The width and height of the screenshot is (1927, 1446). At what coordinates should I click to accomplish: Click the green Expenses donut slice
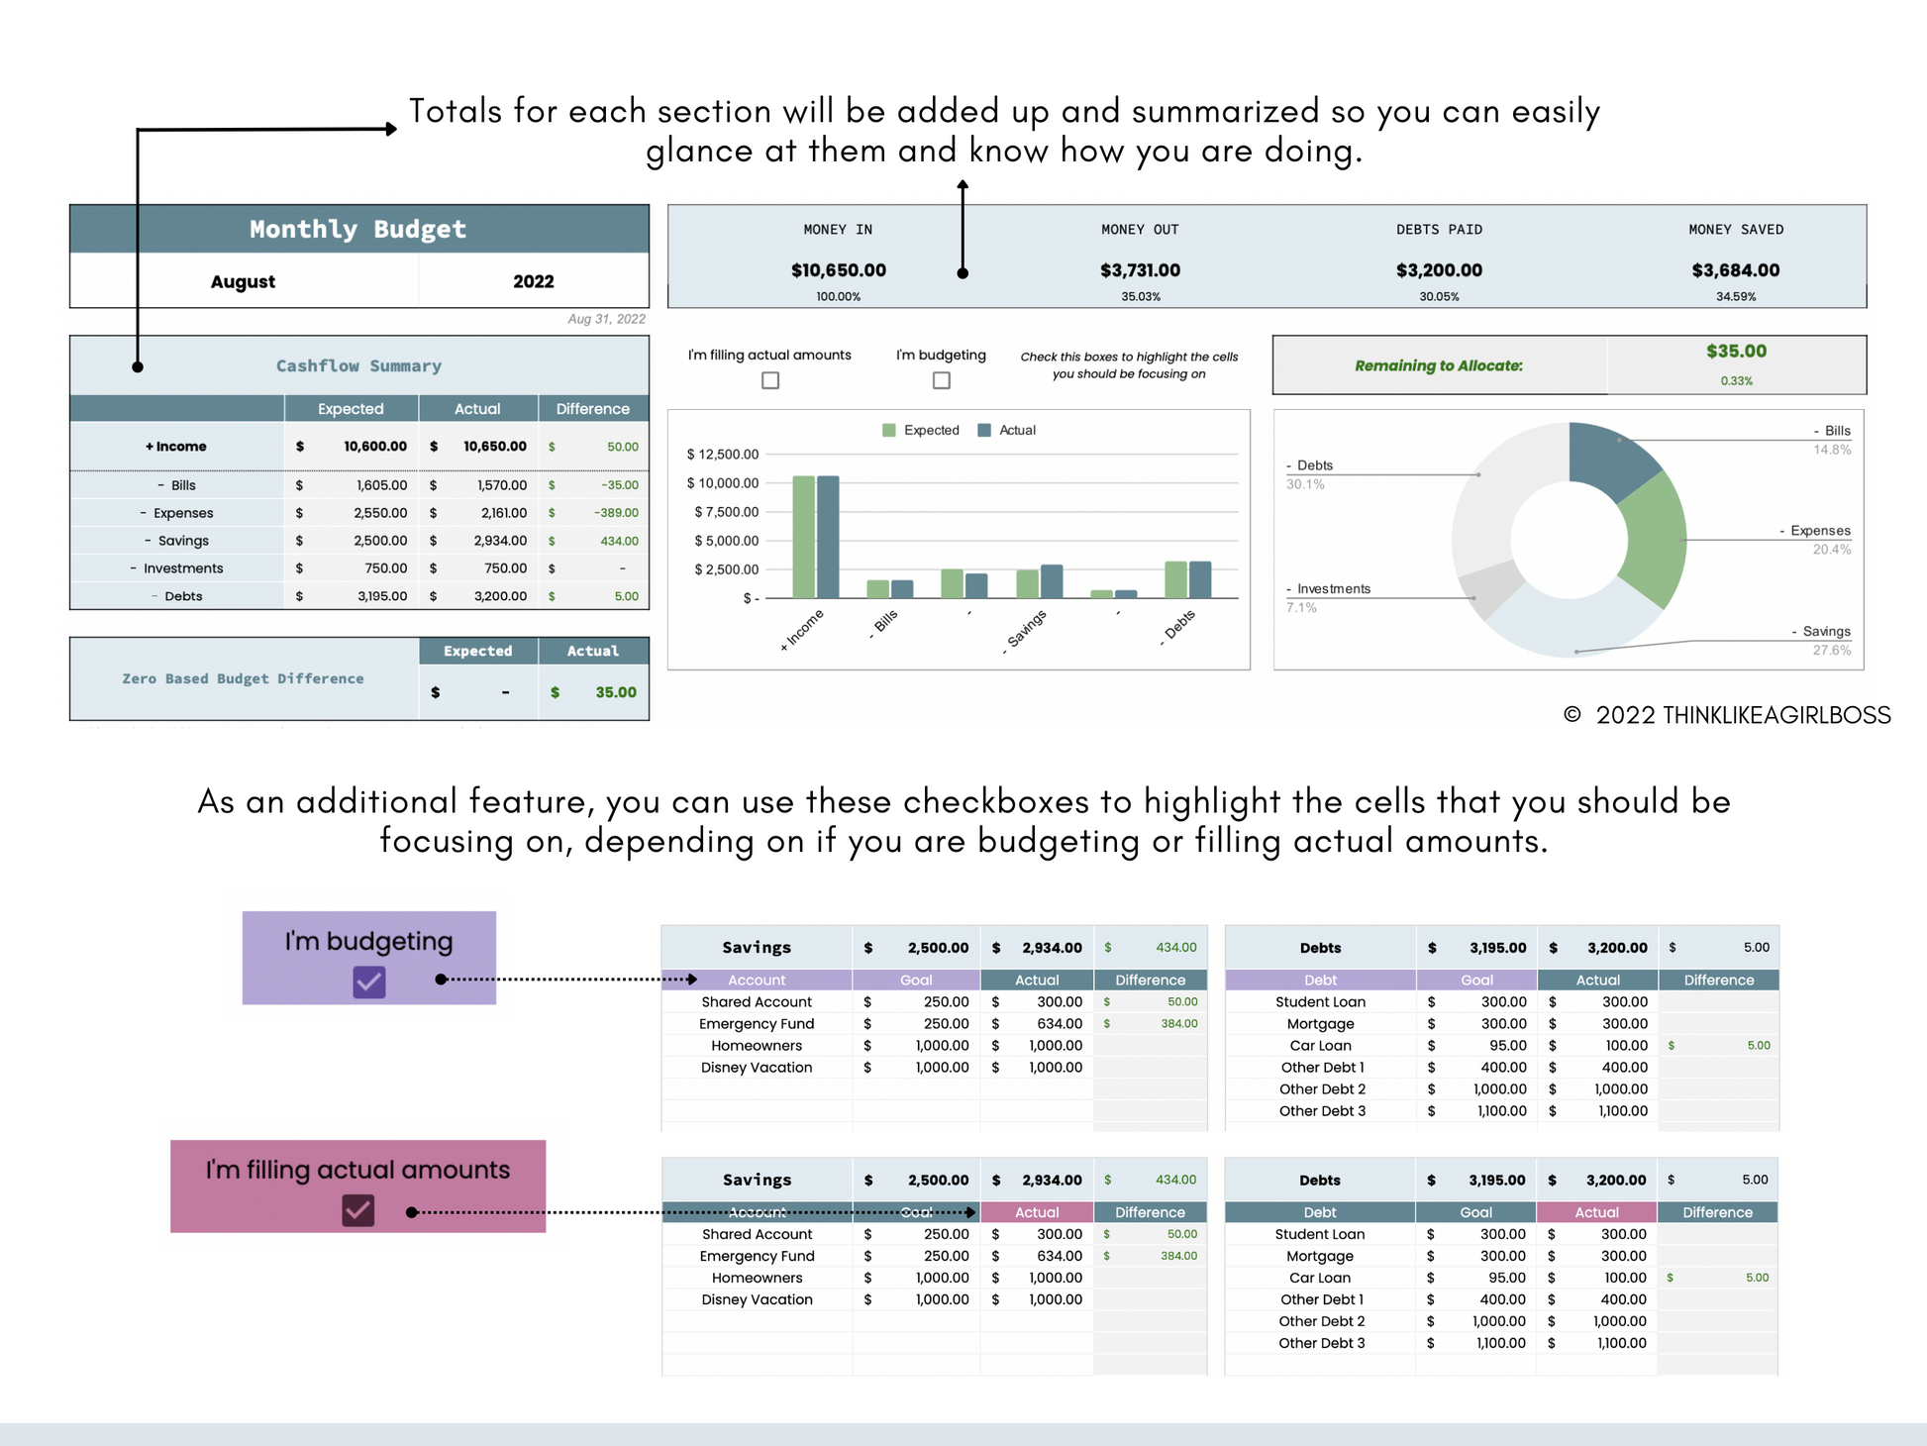[x=1656, y=540]
